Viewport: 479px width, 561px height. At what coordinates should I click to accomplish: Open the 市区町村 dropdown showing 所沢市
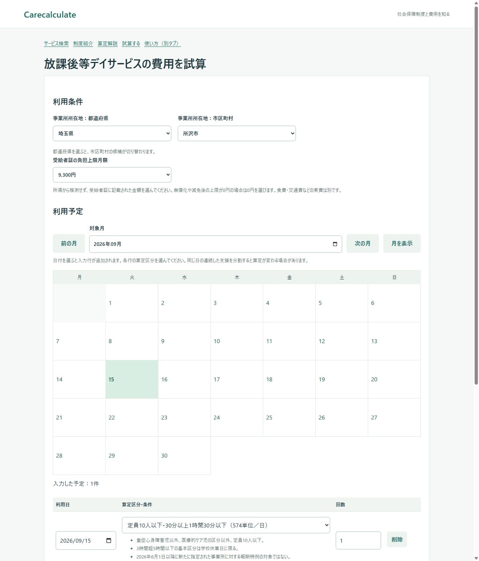[x=237, y=133]
